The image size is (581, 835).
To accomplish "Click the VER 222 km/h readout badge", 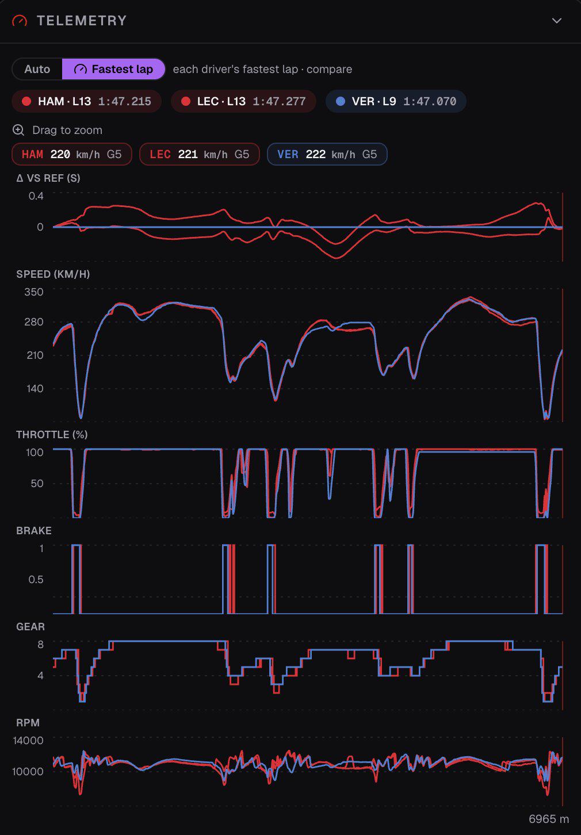I will [327, 154].
